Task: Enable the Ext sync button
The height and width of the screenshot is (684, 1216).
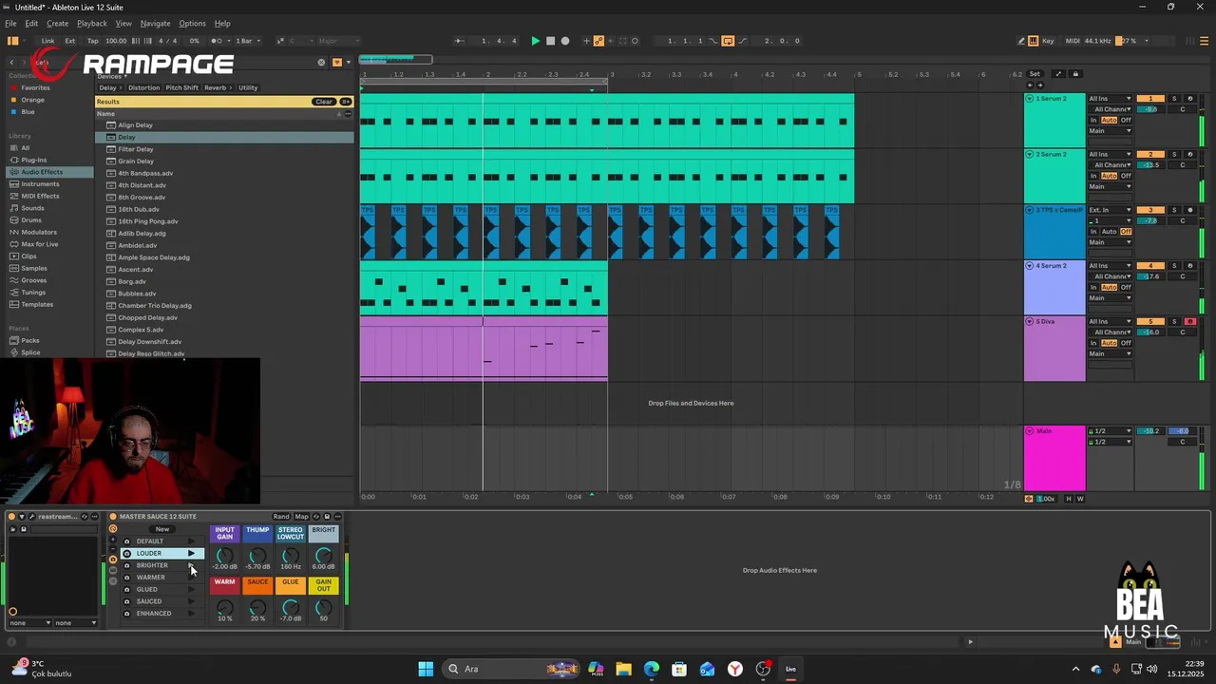Action: pos(70,41)
